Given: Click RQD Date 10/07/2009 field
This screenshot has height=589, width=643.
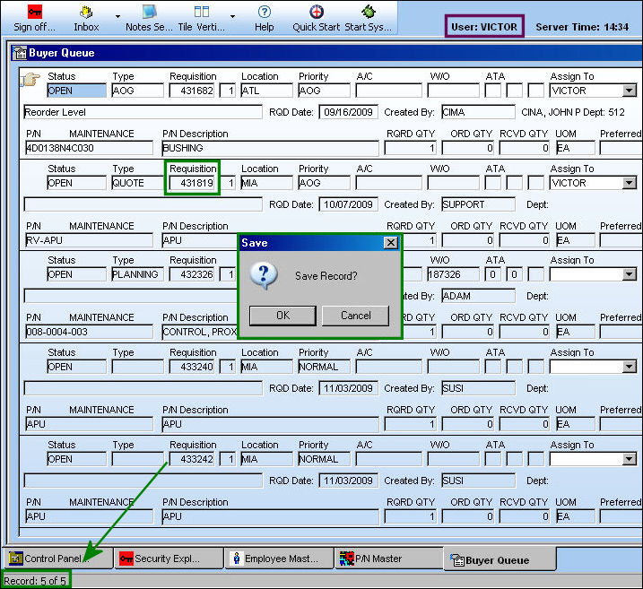Looking at the screenshot, I should [348, 204].
